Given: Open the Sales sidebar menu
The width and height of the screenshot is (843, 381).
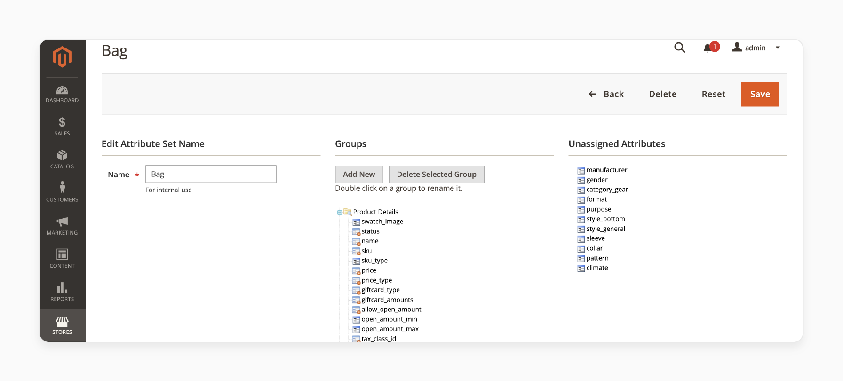Looking at the screenshot, I should 62,127.
